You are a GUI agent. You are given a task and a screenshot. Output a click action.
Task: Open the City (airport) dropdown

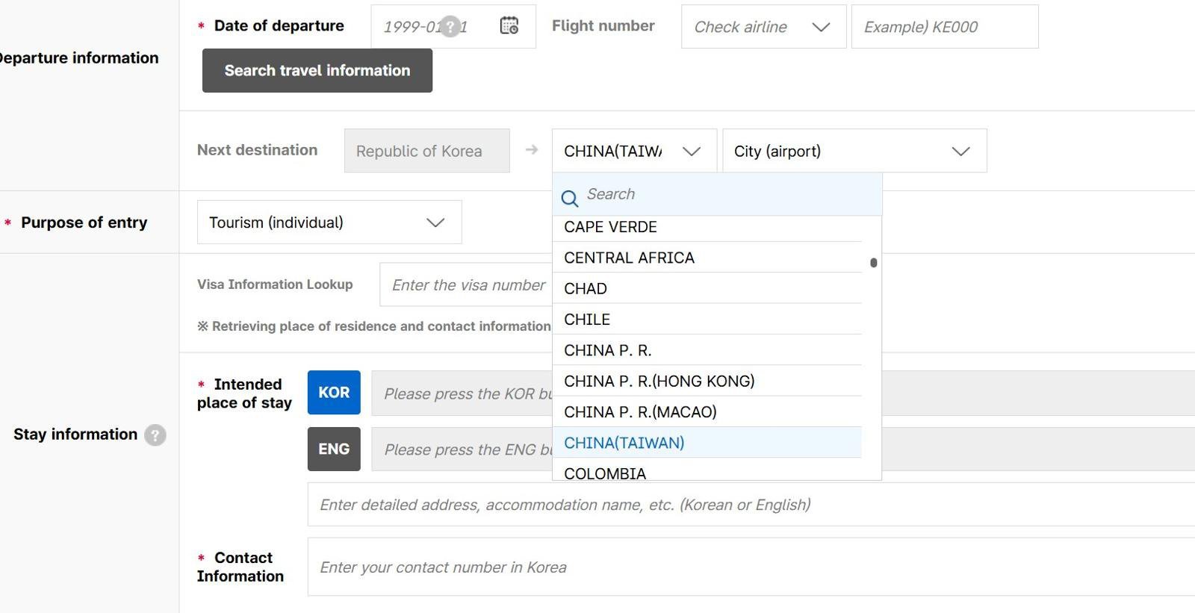coord(854,151)
